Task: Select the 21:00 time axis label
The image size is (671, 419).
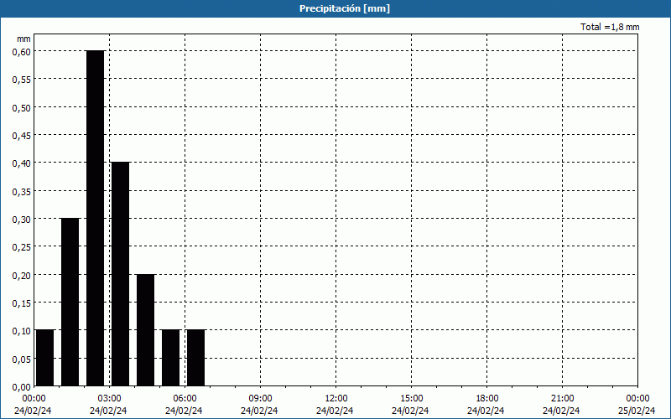Action: point(562,398)
